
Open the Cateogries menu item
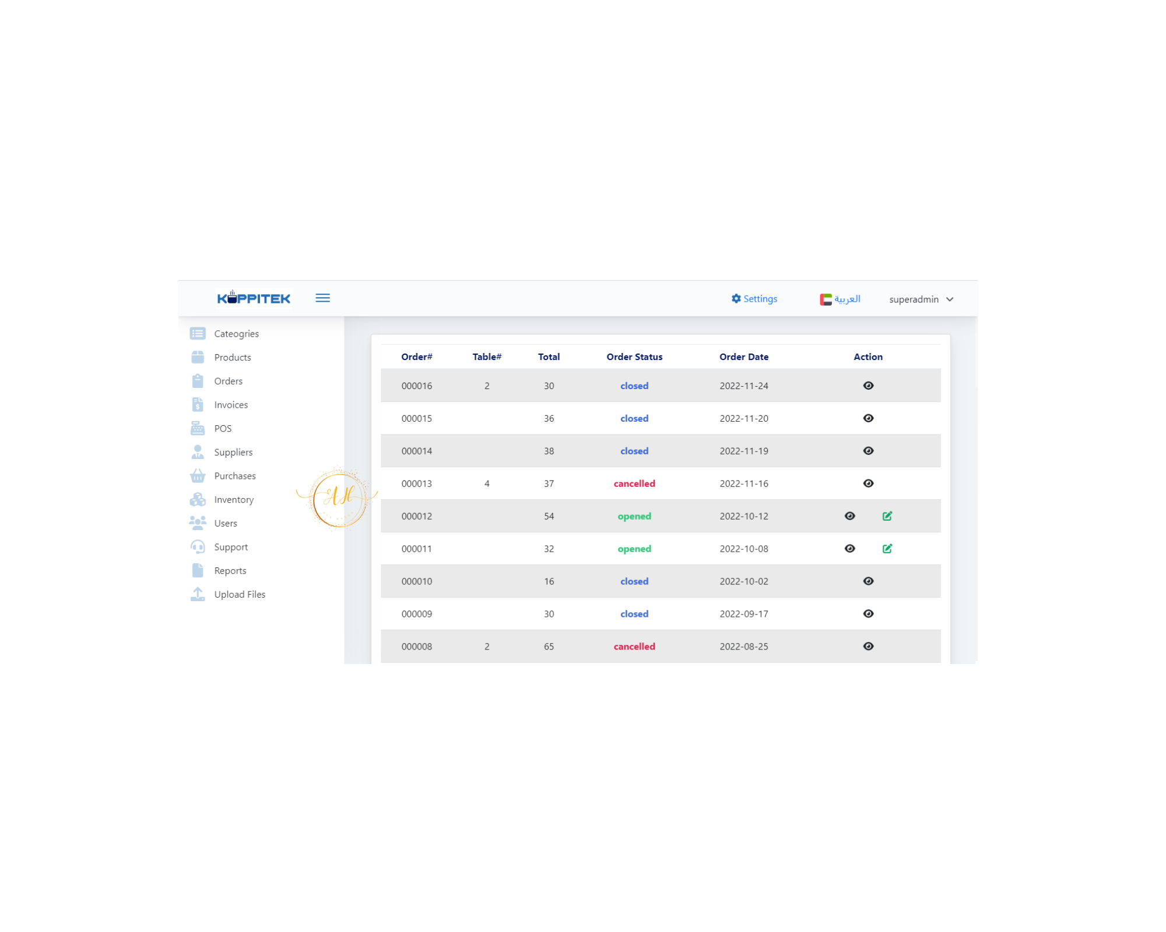pyautogui.click(x=236, y=334)
